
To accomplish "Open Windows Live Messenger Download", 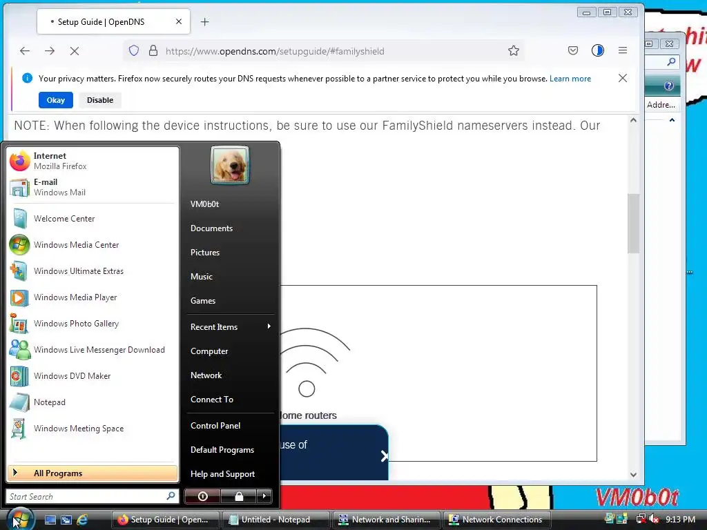I will click(93, 350).
